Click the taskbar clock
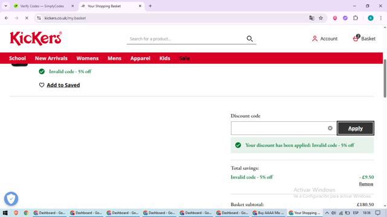This screenshot has height=217, width=387. tap(366, 213)
